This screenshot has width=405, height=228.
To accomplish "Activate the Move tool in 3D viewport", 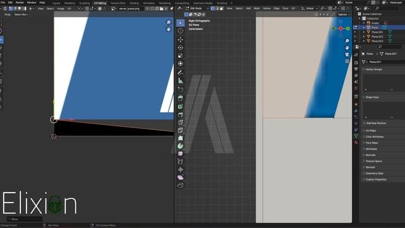I will (x=180, y=39).
